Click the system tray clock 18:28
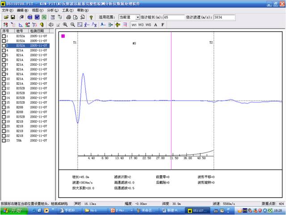This screenshot has width=286, height=215. 278,211
